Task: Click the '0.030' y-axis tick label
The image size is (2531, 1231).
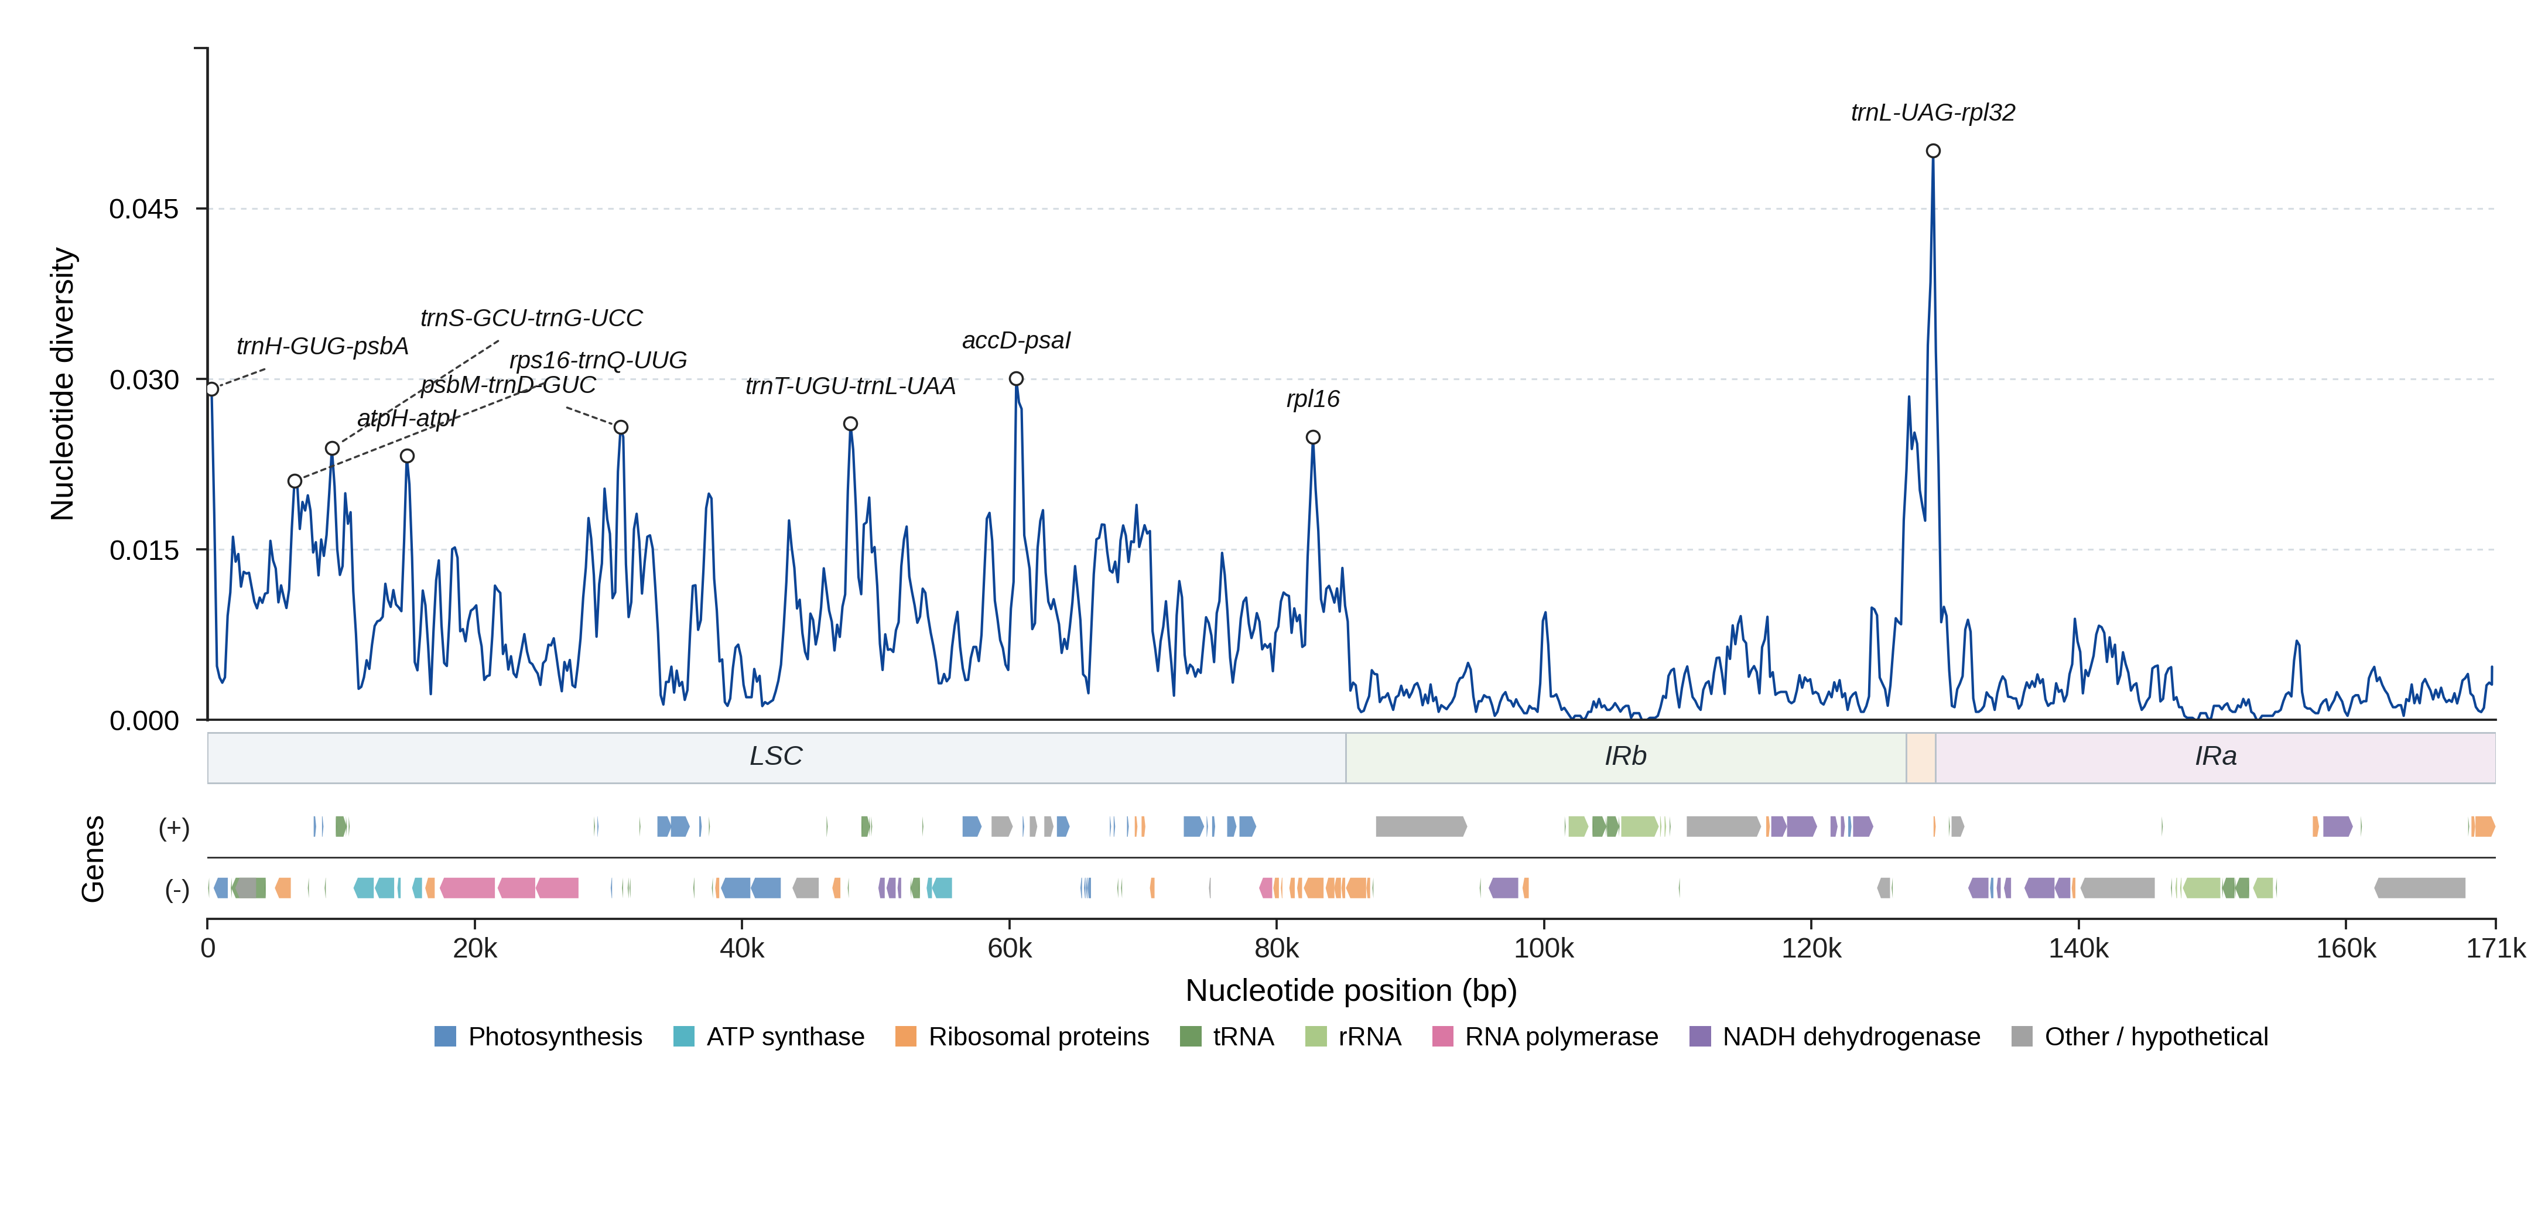Action: click(145, 380)
